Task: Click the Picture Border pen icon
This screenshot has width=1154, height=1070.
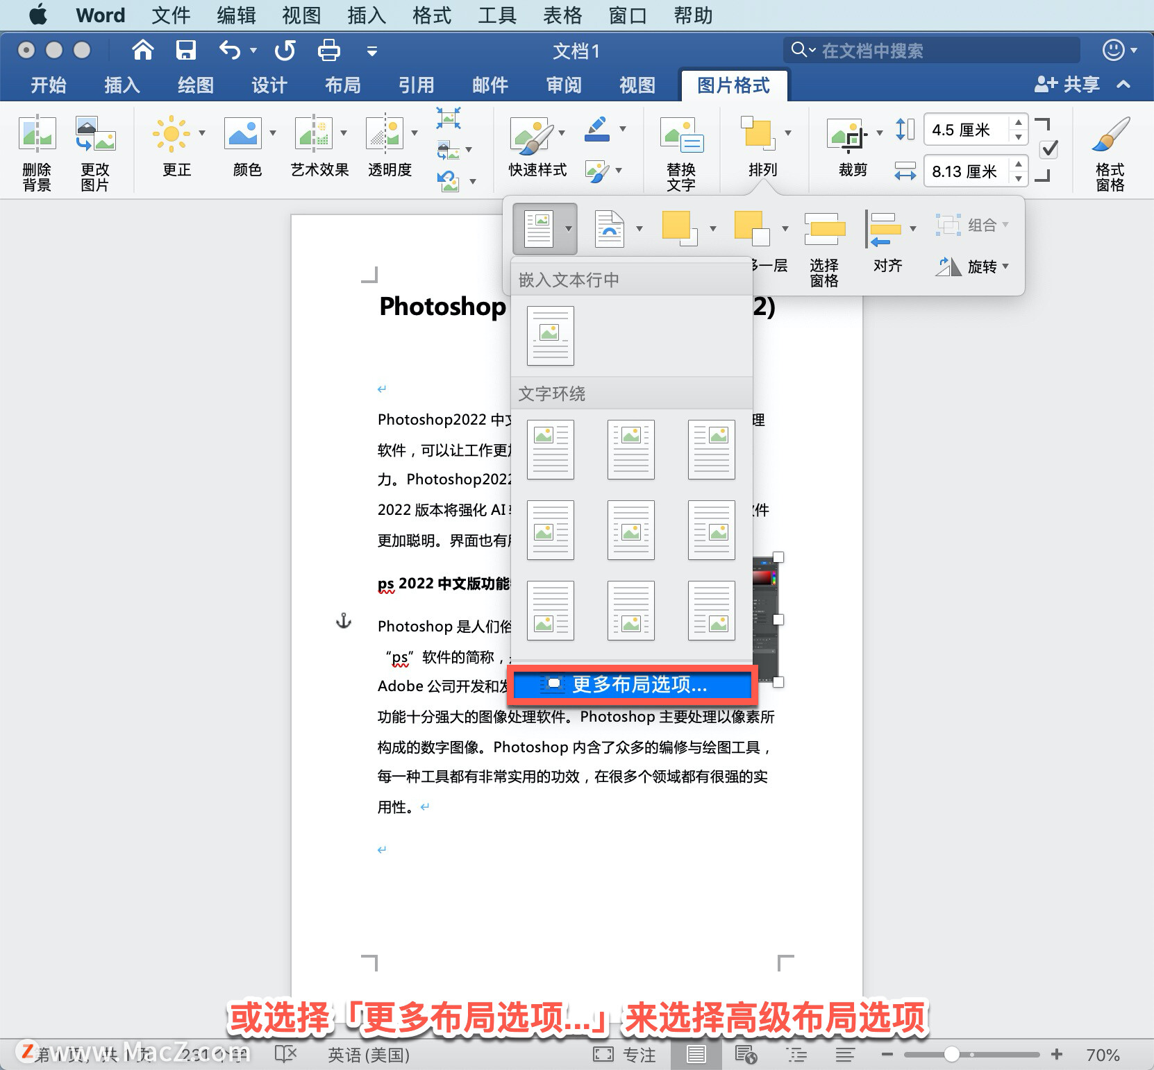Action: (x=597, y=129)
